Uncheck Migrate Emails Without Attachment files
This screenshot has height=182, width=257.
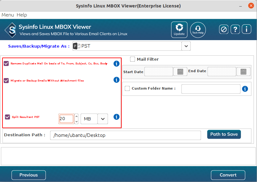6,81
